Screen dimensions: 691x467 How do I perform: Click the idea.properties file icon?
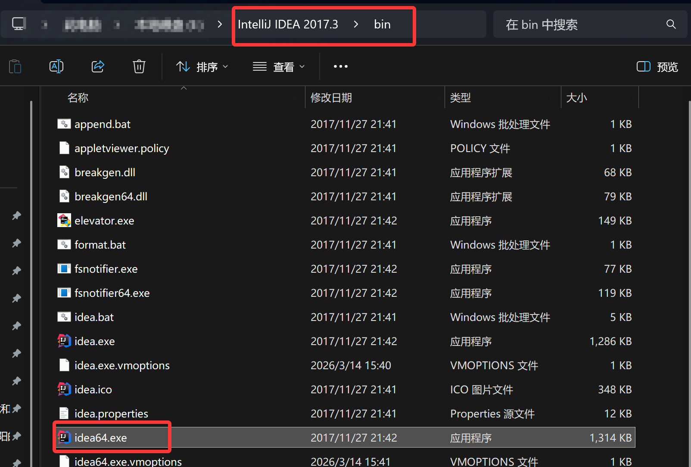pyautogui.click(x=64, y=414)
